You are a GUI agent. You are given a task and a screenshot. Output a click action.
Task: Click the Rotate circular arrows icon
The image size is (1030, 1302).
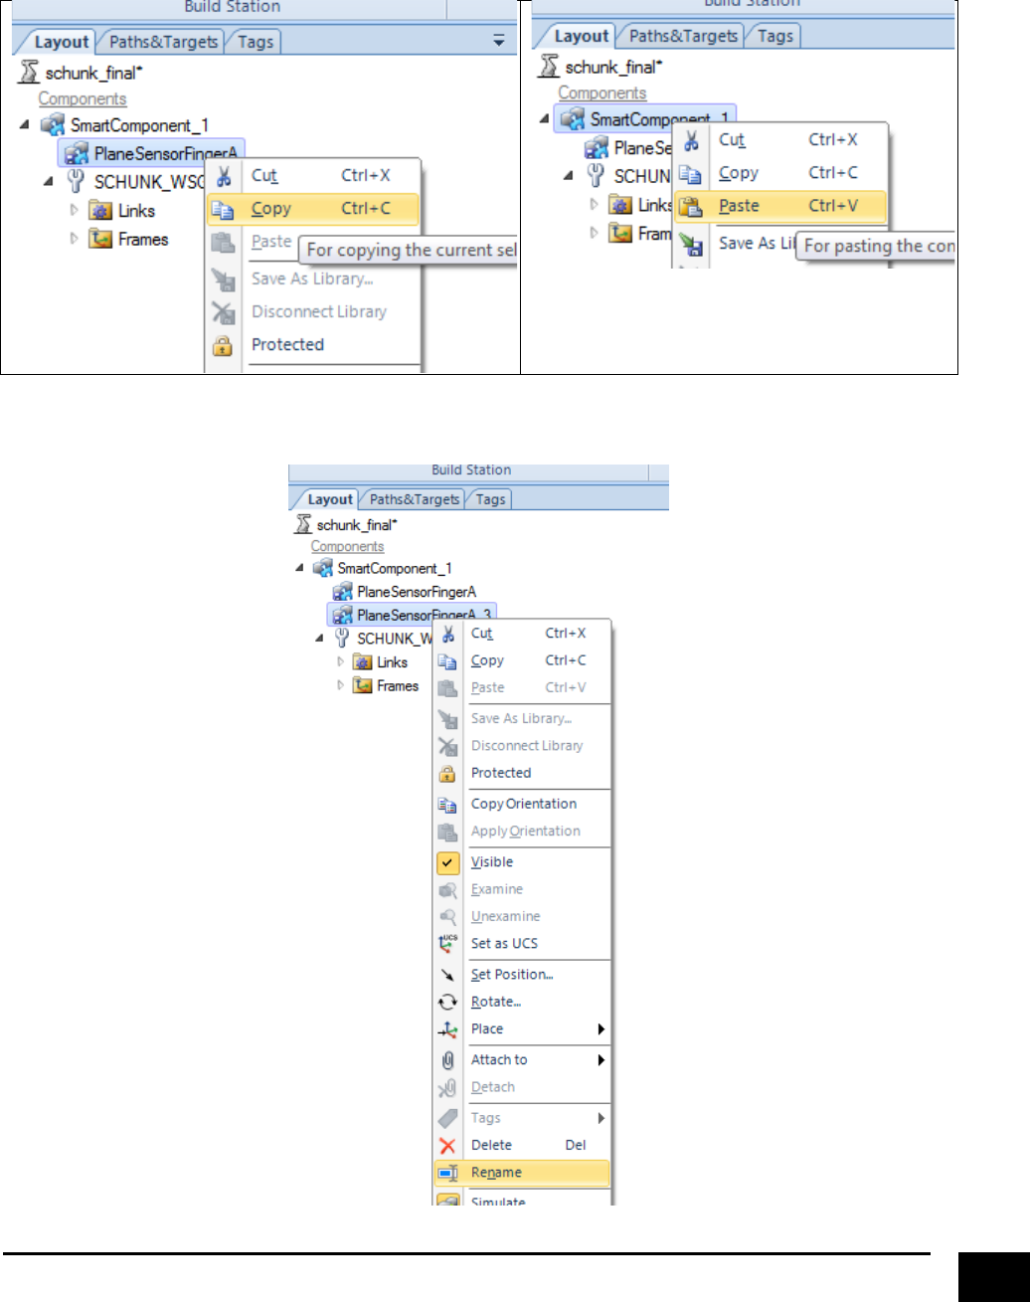447,1002
